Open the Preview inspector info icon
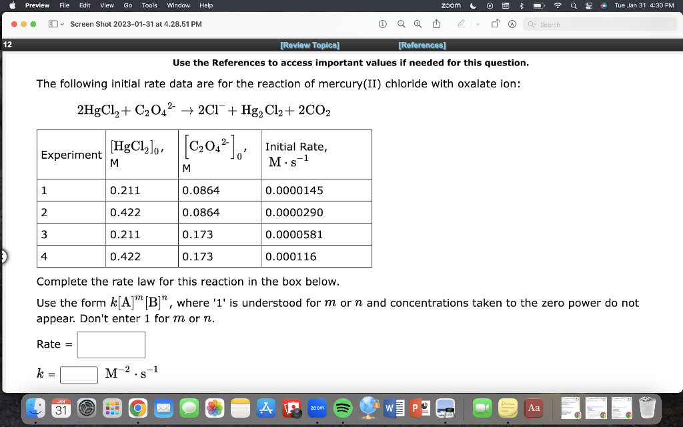 tap(383, 23)
